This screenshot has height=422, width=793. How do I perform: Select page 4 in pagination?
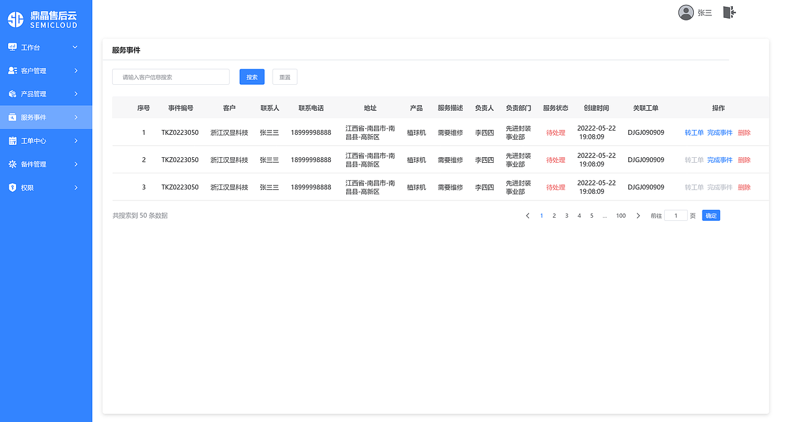[x=579, y=216]
